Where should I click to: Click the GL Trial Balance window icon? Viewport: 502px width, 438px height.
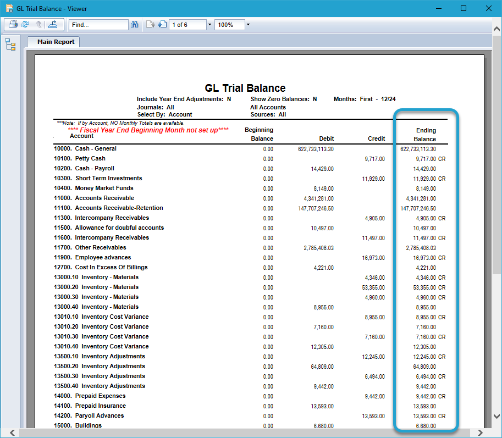pos(9,8)
